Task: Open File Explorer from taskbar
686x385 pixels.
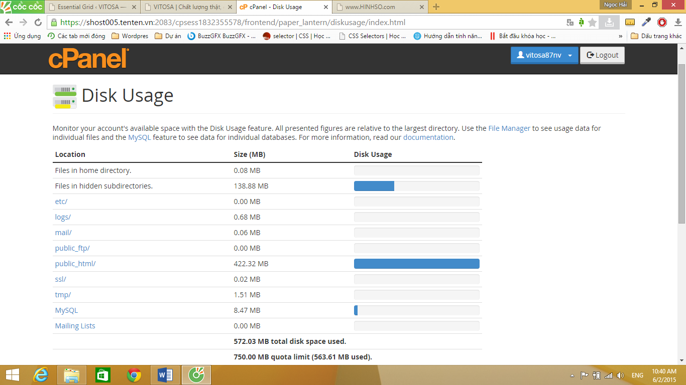Action: click(x=72, y=375)
